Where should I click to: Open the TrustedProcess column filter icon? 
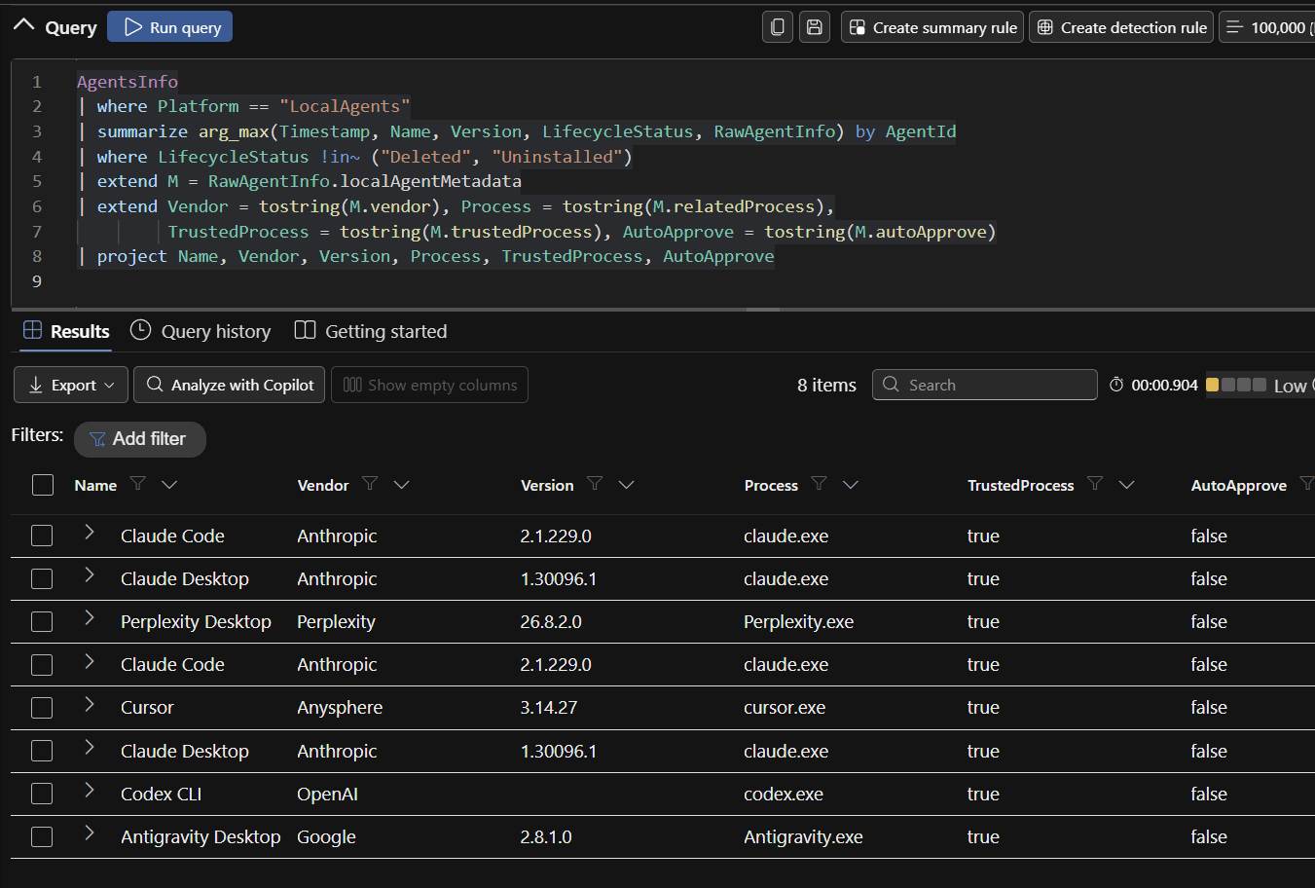pos(1095,484)
